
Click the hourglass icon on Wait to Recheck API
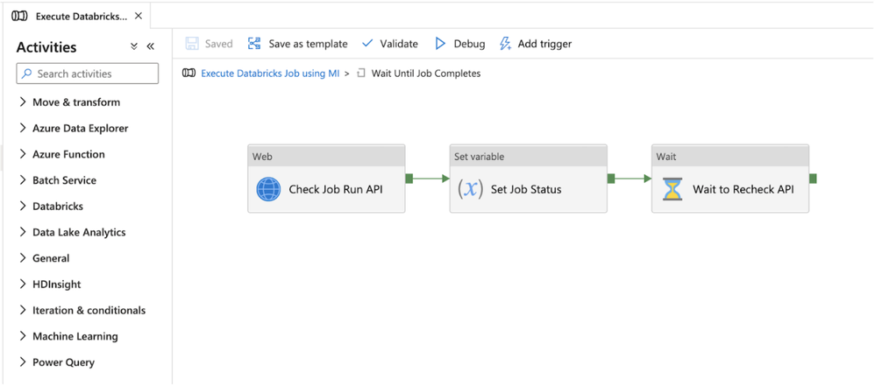(672, 189)
